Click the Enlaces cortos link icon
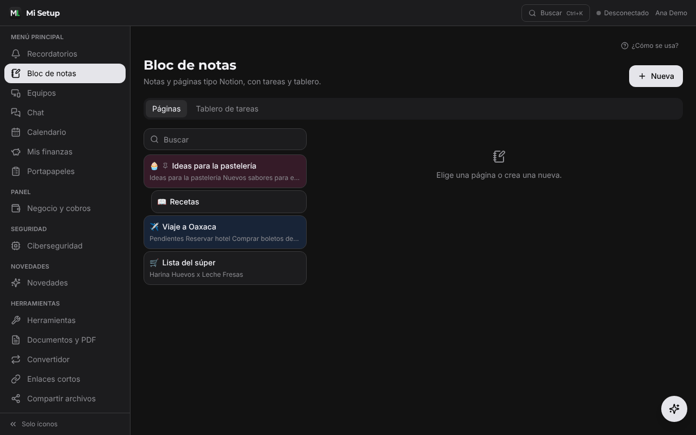The height and width of the screenshot is (435, 696). 16,379
